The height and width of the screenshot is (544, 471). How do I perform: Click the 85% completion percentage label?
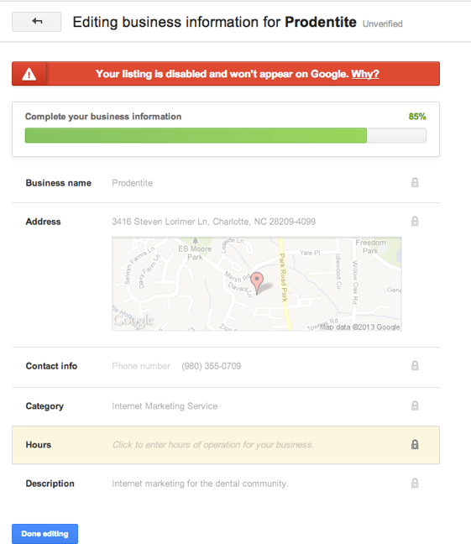(x=417, y=117)
